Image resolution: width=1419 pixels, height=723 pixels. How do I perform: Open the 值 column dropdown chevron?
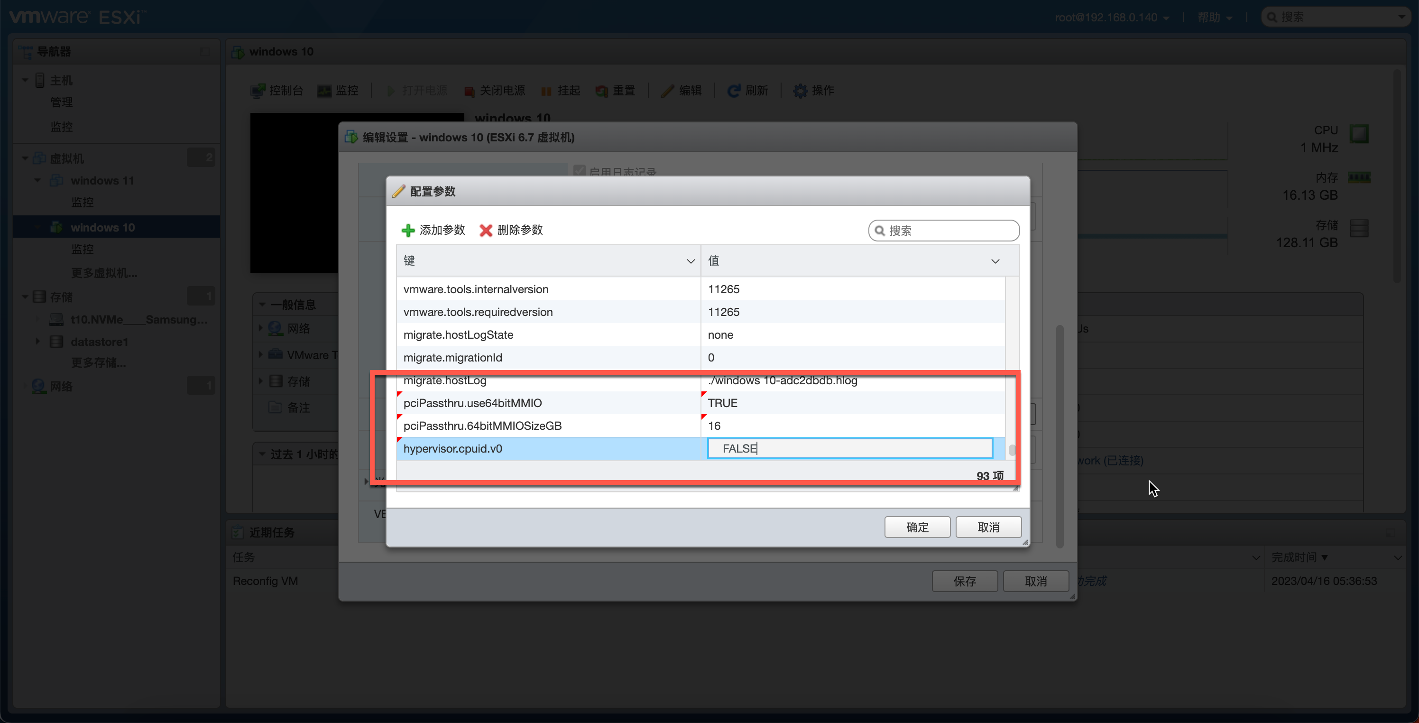pos(995,261)
